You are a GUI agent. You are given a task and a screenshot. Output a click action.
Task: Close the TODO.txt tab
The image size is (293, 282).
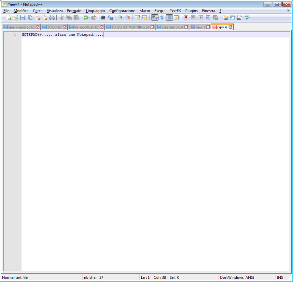coord(64,27)
